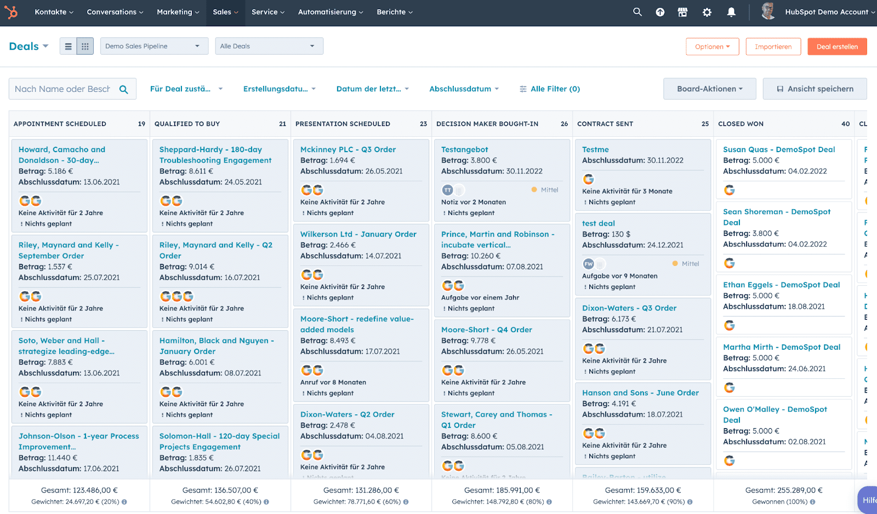The height and width of the screenshot is (514, 877).
Task: Open the 'test deal' card title
Action: 599,223
